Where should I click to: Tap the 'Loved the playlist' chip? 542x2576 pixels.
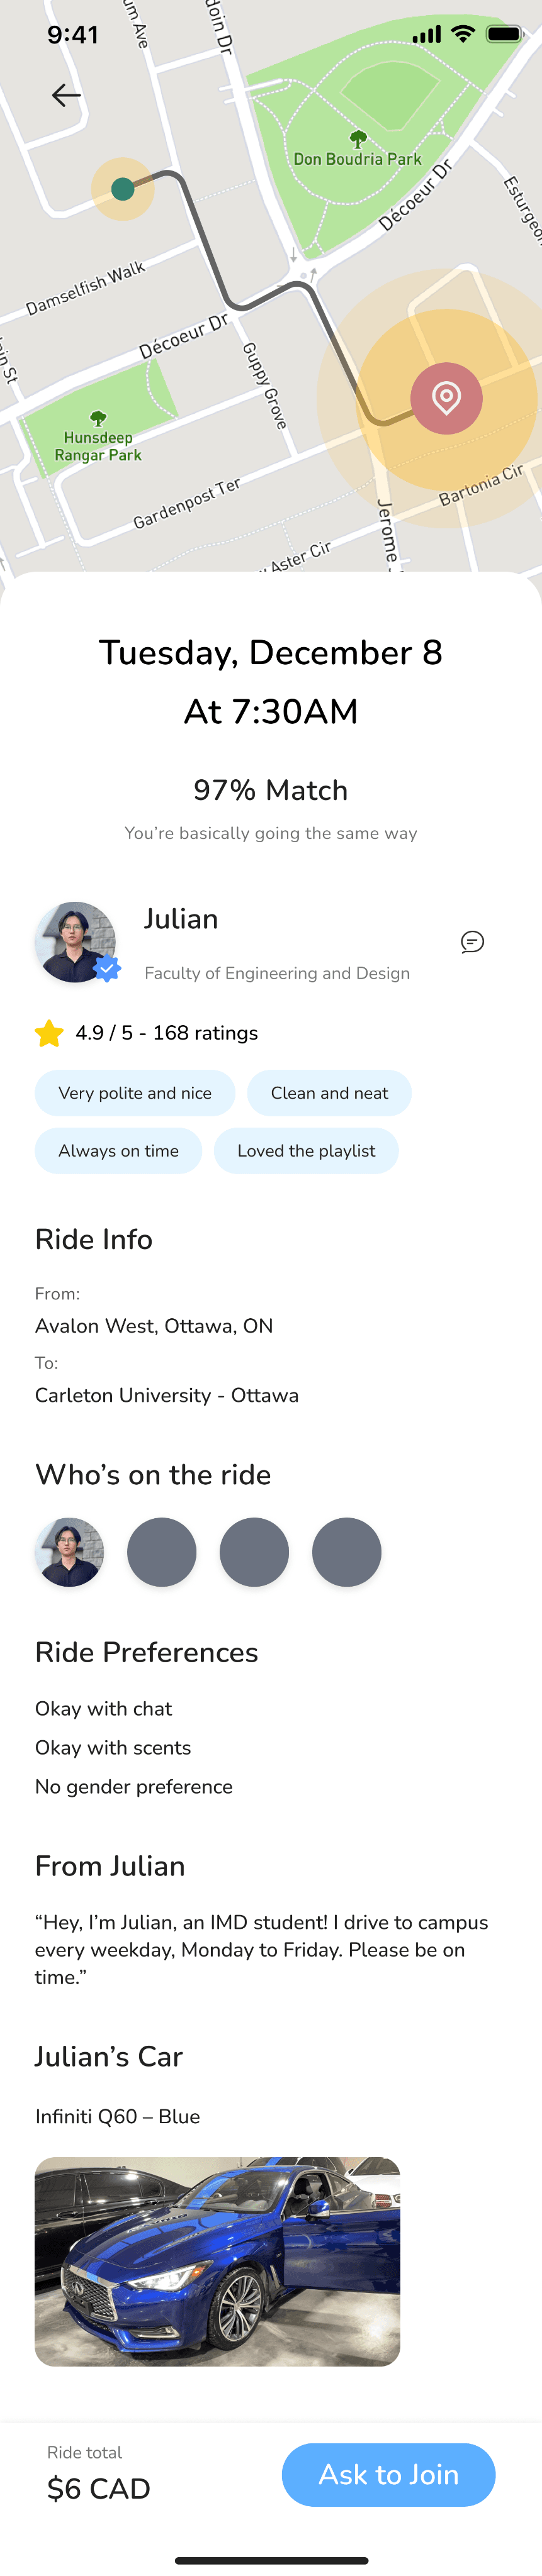[307, 1151]
